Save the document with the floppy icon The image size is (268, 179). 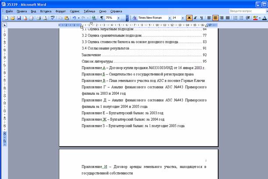point(19,18)
